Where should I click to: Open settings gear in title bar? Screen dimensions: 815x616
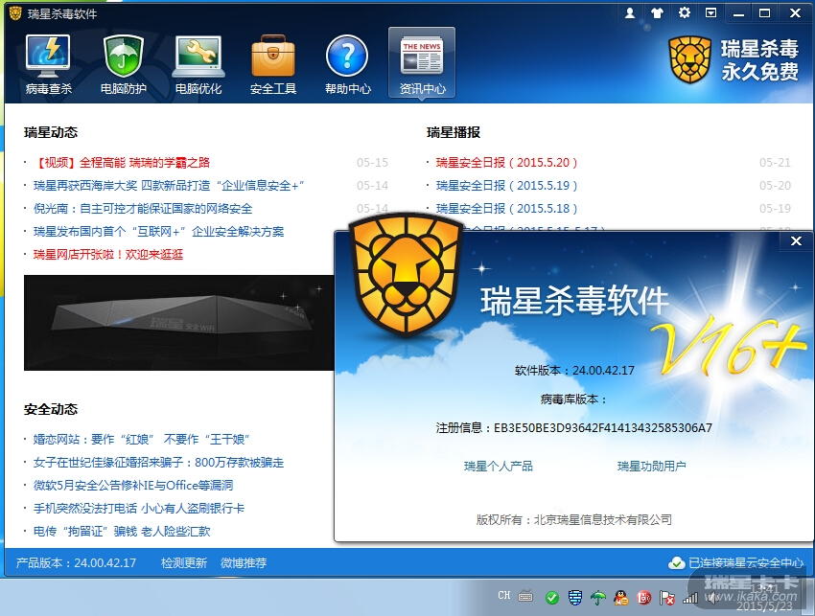(684, 13)
